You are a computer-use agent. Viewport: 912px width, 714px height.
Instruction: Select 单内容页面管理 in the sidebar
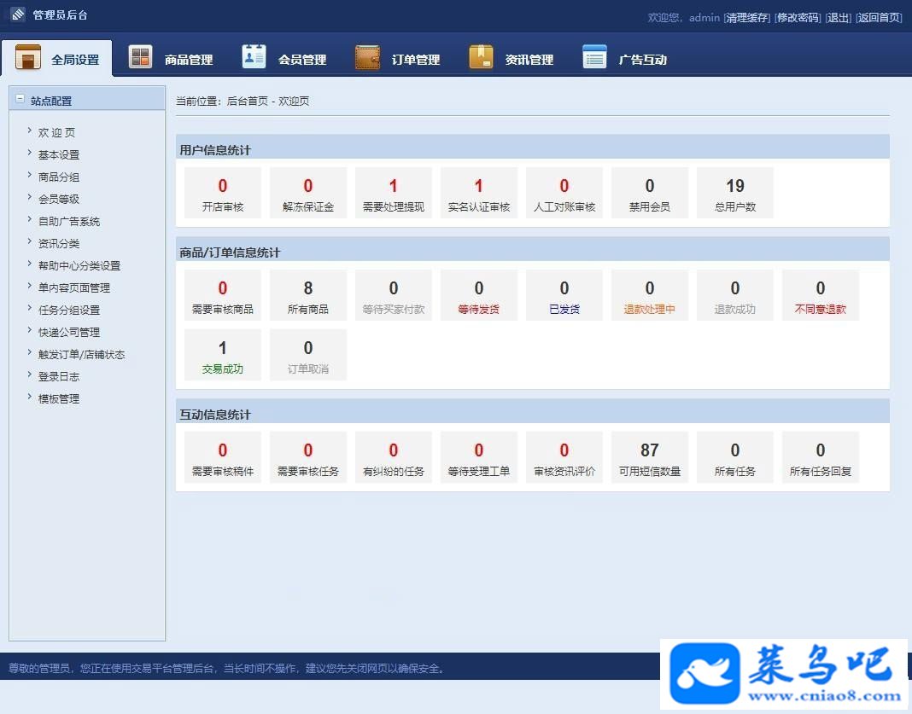coord(74,287)
